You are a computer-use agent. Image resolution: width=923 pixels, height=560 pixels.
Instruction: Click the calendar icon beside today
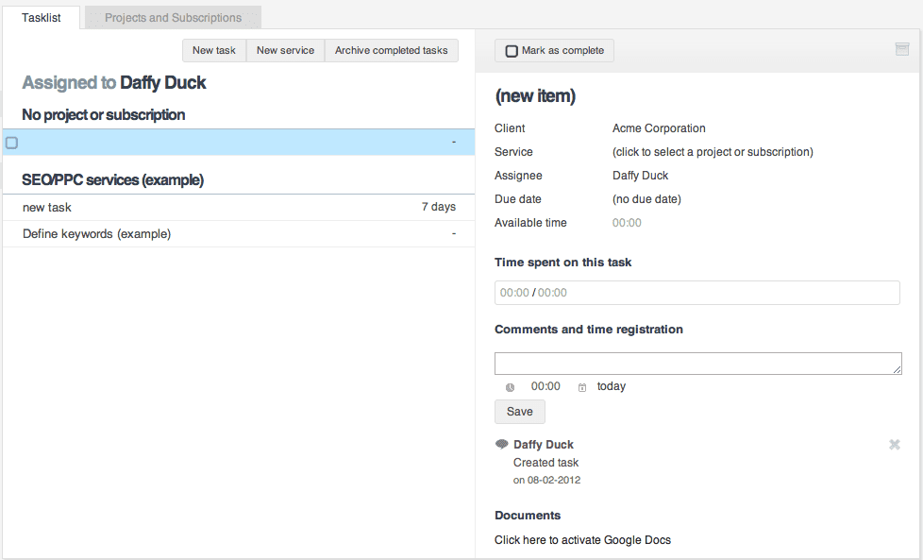pos(581,387)
